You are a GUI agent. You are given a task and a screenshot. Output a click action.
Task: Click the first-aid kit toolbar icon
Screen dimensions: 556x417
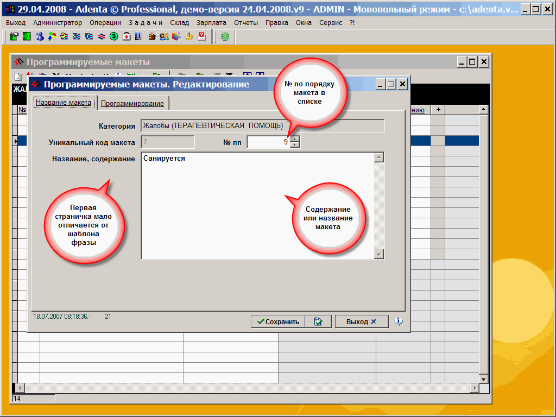pyautogui.click(x=127, y=37)
